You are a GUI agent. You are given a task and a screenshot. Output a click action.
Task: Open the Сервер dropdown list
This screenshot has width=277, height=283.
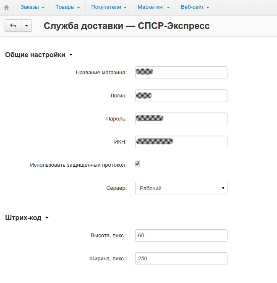pyautogui.click(x=181, y=188)
